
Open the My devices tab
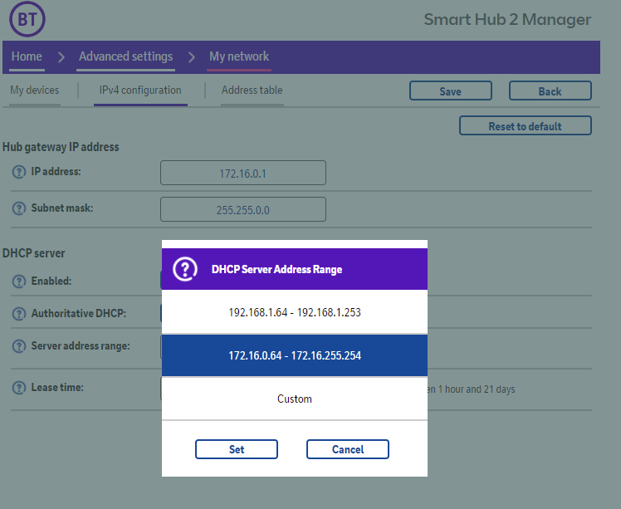coord(34,91)
